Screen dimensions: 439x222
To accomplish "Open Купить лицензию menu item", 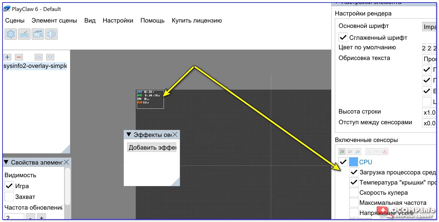I will (x=197, y=21).
